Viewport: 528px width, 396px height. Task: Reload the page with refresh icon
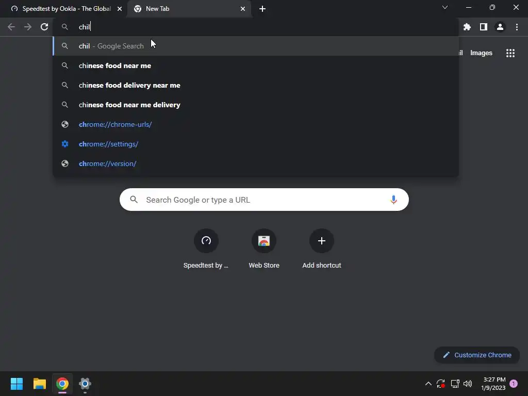pos(44,27)
